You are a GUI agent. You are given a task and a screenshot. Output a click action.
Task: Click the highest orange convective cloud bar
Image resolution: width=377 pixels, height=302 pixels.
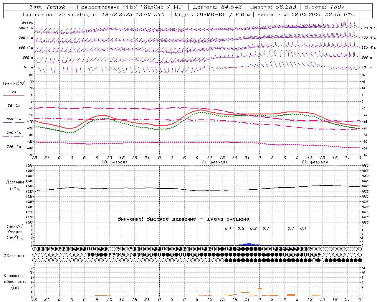click(260, 288)
